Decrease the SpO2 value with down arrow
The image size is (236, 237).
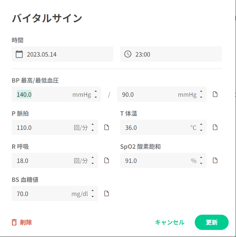click(x=201, y=163)
